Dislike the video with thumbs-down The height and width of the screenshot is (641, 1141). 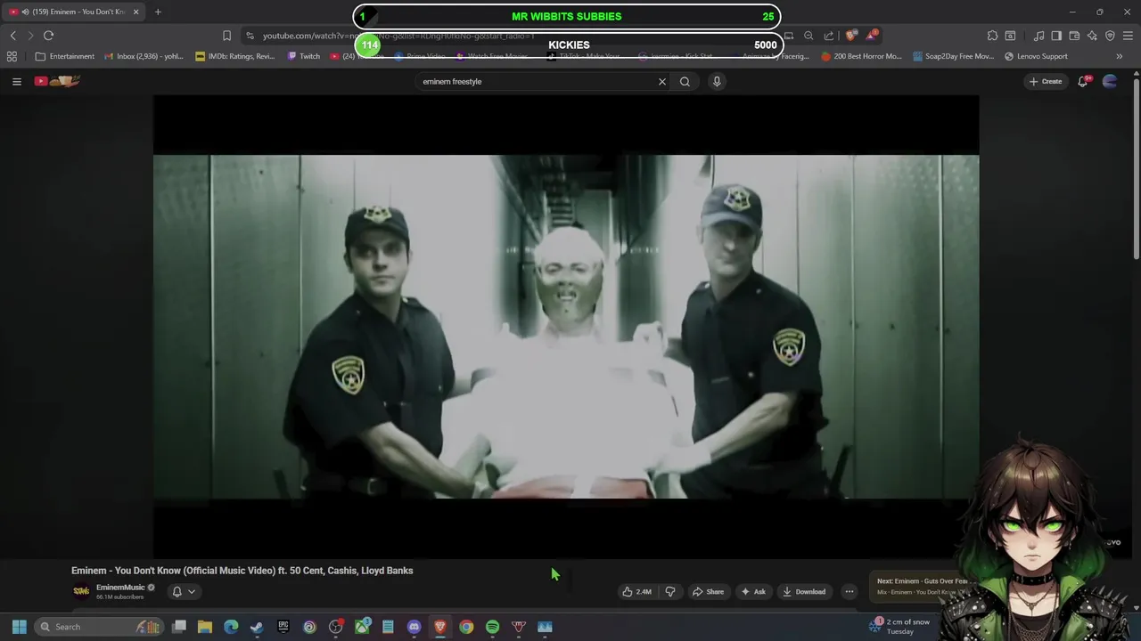click(x=670, y=591)
